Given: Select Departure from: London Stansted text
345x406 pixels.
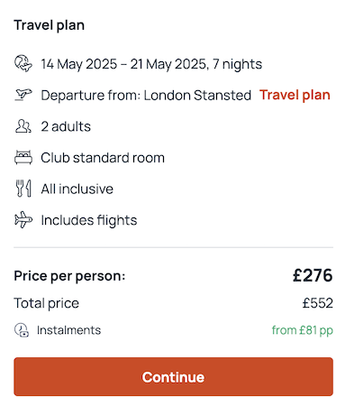Looking at the screenshot, I should (x=146, y=96).
